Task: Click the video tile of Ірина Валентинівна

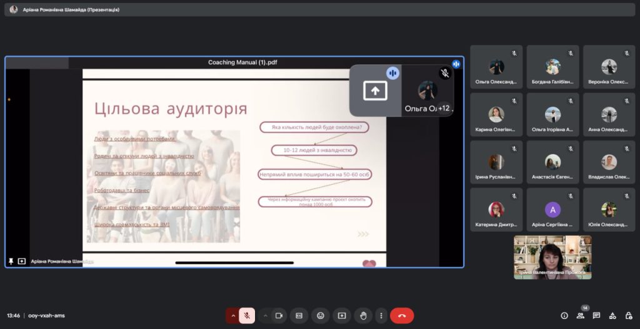Action: (x=552, y=257)
